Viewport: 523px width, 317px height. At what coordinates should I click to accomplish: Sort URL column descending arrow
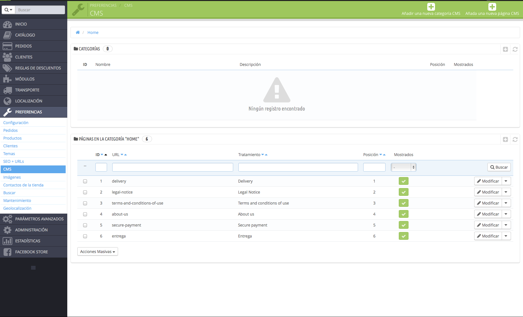tap(122, 155)
